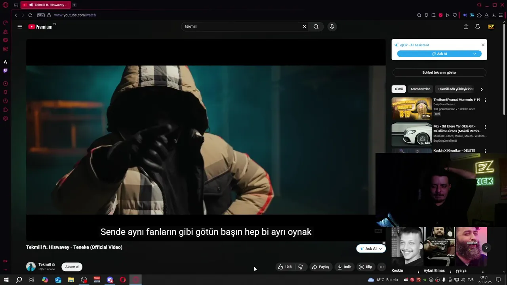Switch to the Tekmill ft. Hiswavey tab
The width and height of the screenshot is (507, 285).
point(45,5)
